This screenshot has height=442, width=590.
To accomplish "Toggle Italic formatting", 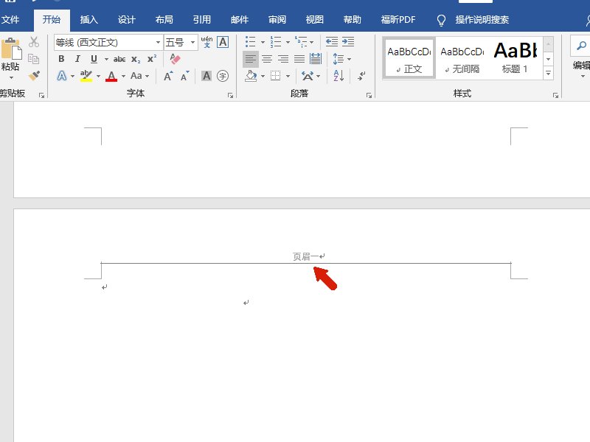I will (77, 59).
